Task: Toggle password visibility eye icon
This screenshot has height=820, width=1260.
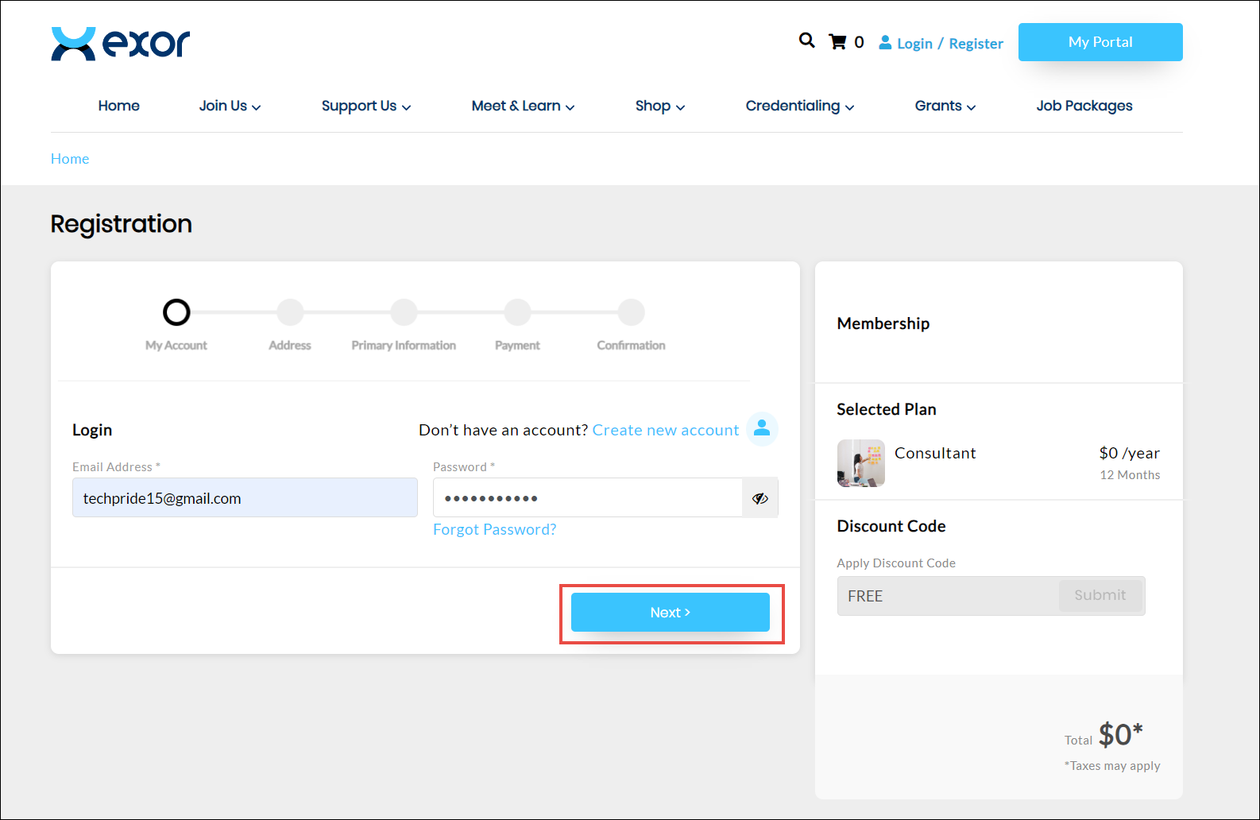Action: pos(759,498)
